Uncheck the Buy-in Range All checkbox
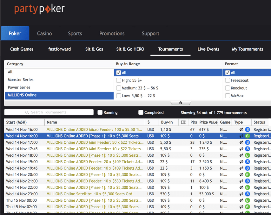271x215 pixels. coord(119,73)
